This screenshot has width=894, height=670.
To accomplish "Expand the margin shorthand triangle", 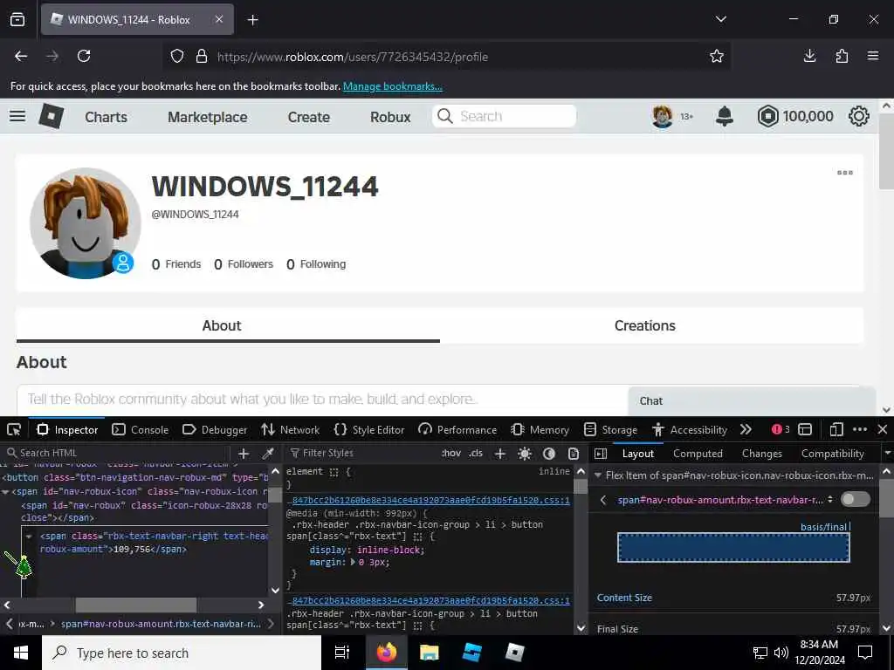I will (x=353, y=563).
